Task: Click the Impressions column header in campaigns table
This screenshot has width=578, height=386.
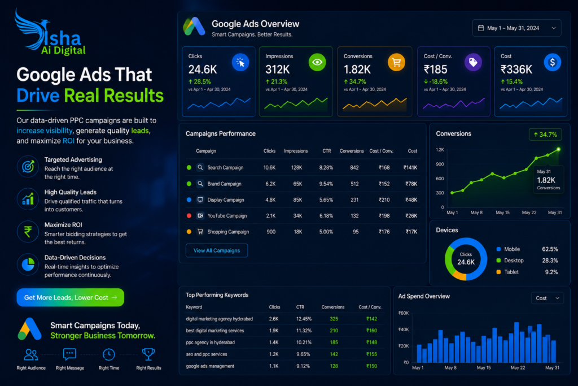Action: 296,151
